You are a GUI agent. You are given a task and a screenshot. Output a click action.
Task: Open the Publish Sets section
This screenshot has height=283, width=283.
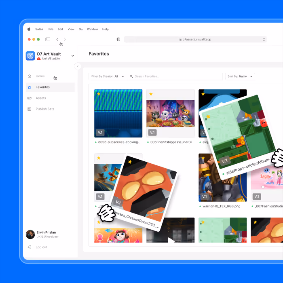pos(45,109)
